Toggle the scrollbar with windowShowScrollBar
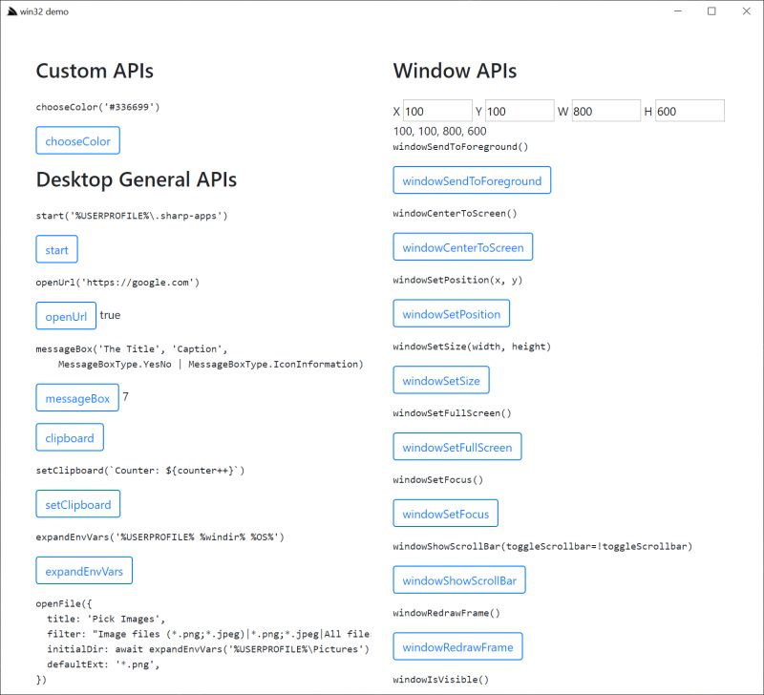 pyautogui.click(x=459, y=579)
